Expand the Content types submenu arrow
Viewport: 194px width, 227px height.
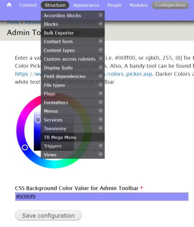click(101, 50)
